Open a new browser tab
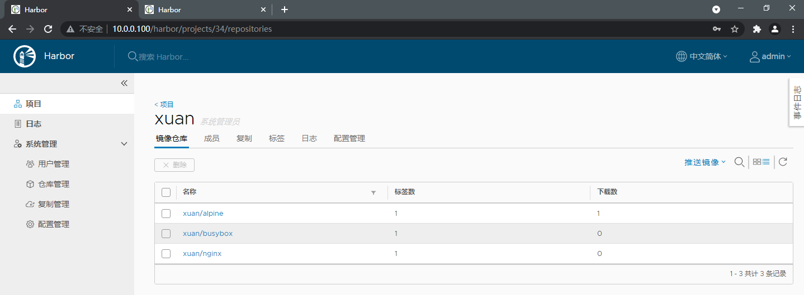This screenshot has height=295, width=804. [284, 9]
